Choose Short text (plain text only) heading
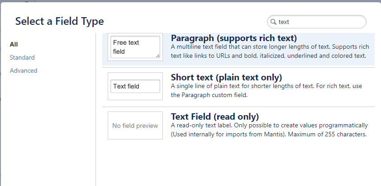Image resolution: width=381 pixels, height=186 pixels. click(x=226, y=77)
